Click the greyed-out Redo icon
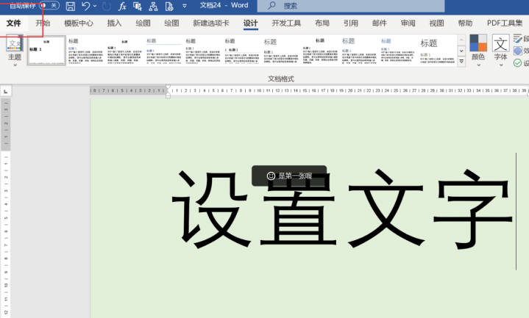 (106, 6)
